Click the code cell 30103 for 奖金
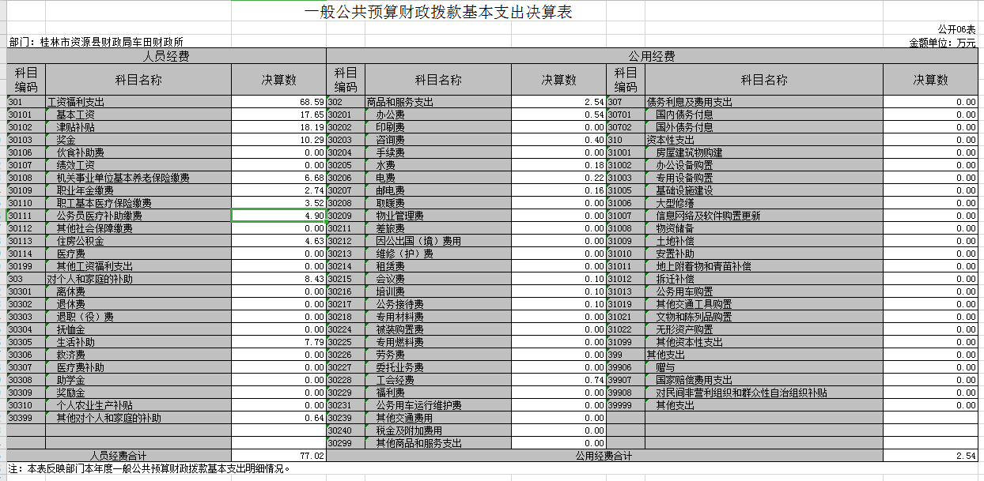Image resolution: width=984 pixels, height=481 pixels. (x=25, y=140)
